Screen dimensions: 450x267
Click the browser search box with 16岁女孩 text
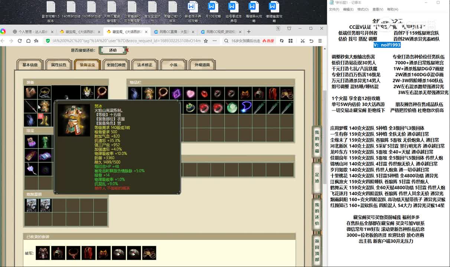pos(245,41)
